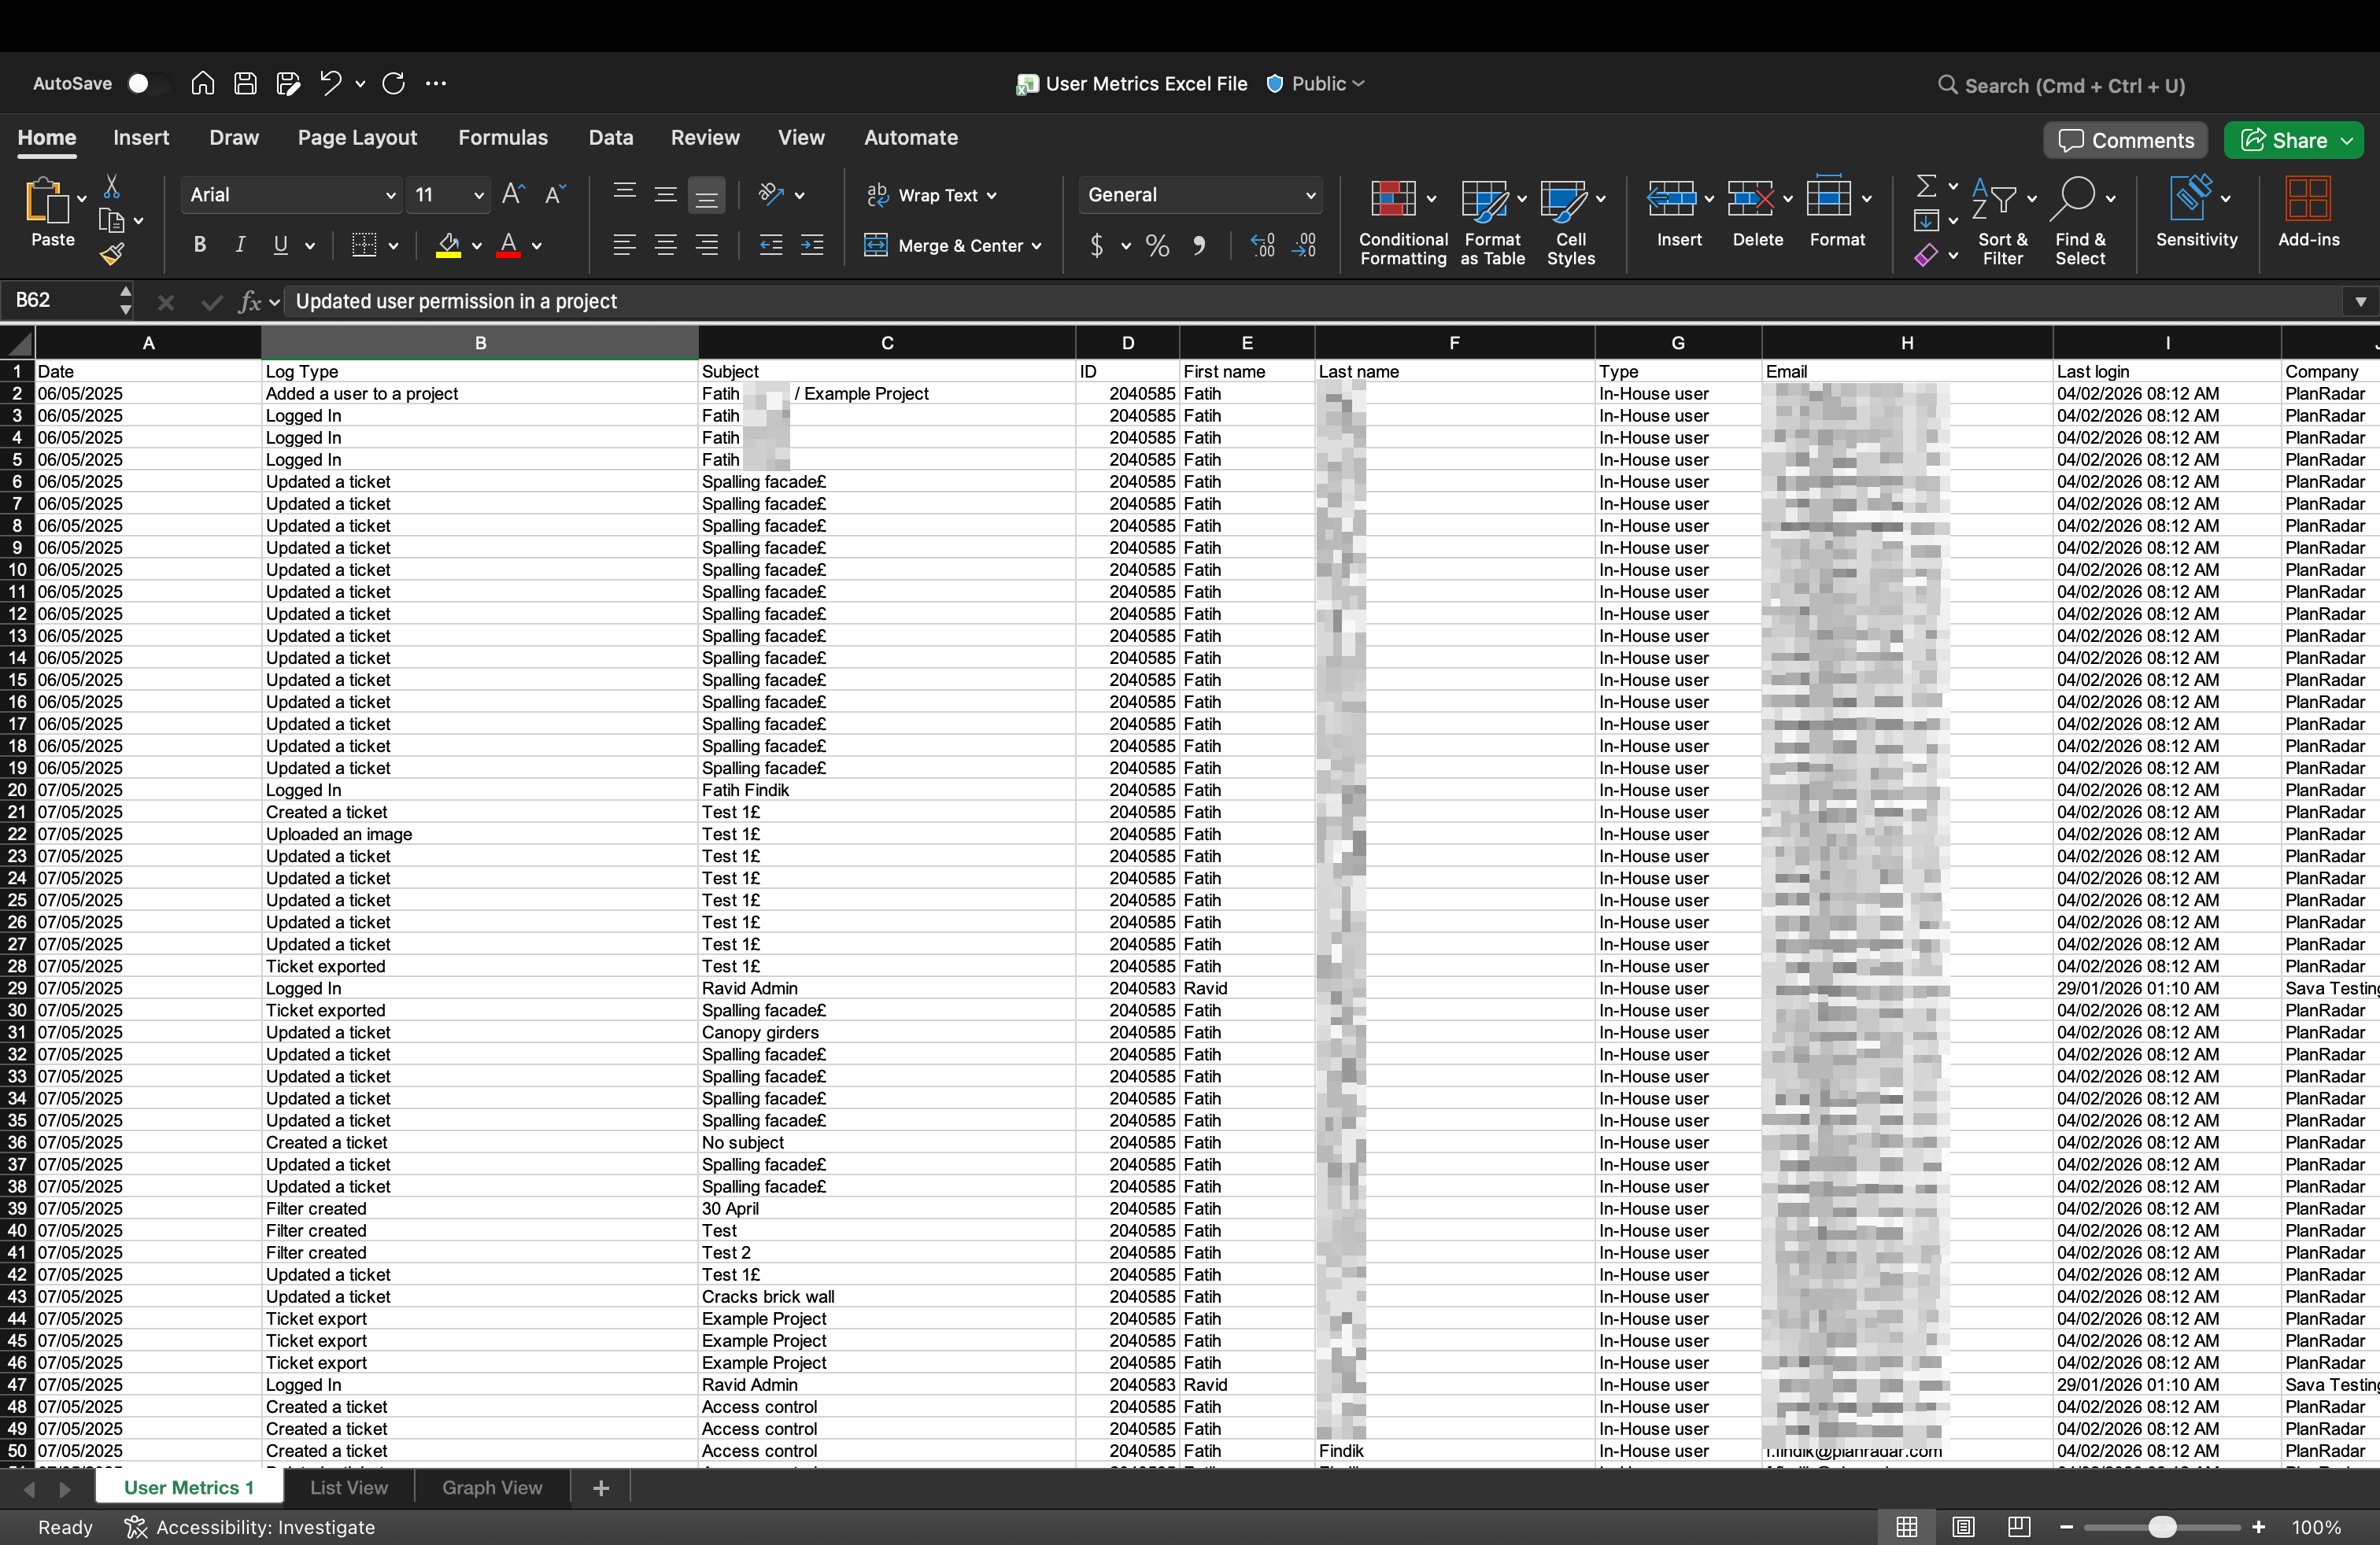Open the Formulas ribbon tab
This screenshot has height=1545, width=2380.
pos(502,138)
